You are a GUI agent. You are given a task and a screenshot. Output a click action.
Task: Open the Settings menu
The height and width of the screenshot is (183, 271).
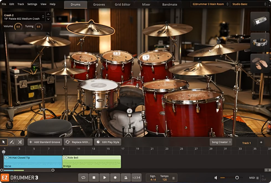[x=32, y=4]
